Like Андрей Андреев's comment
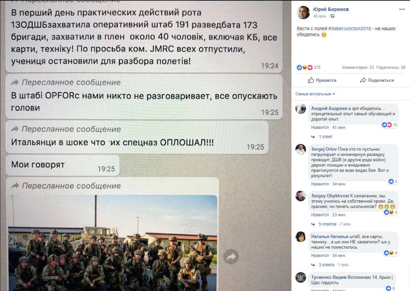This screenshot has width=410, height=291. 320,127
